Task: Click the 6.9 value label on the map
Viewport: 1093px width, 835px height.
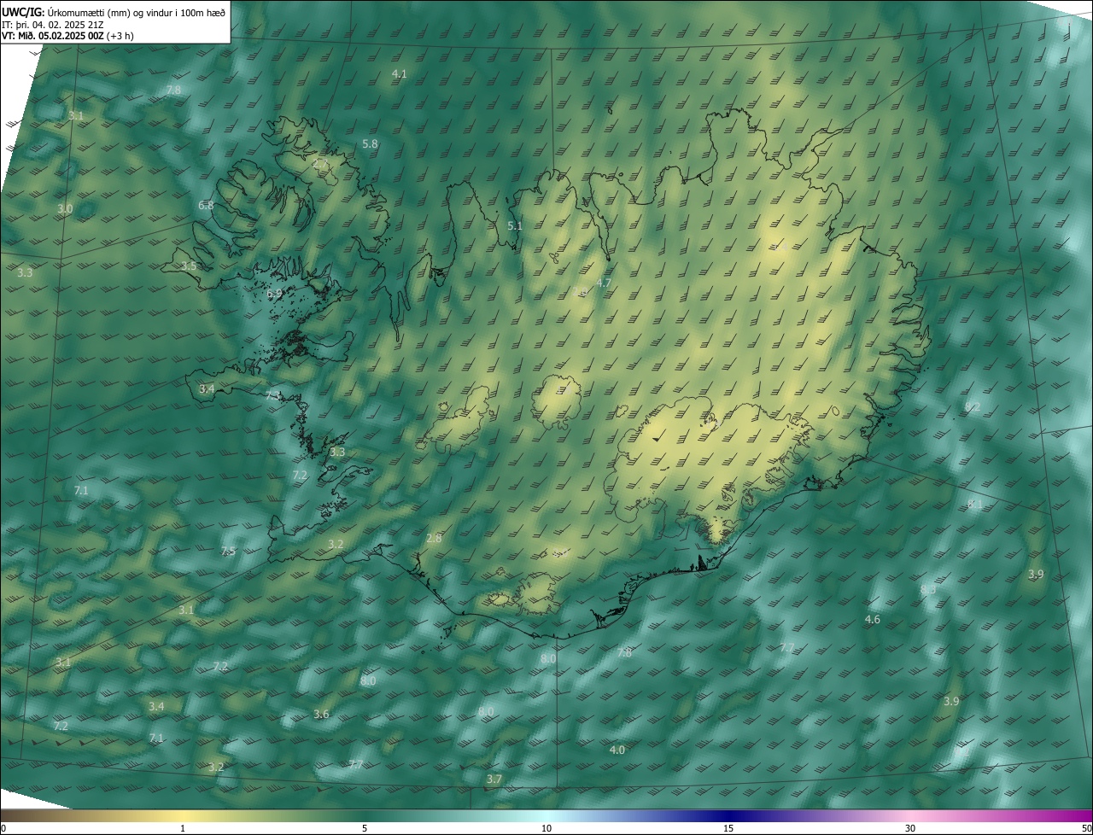Action: pos(274,294)
